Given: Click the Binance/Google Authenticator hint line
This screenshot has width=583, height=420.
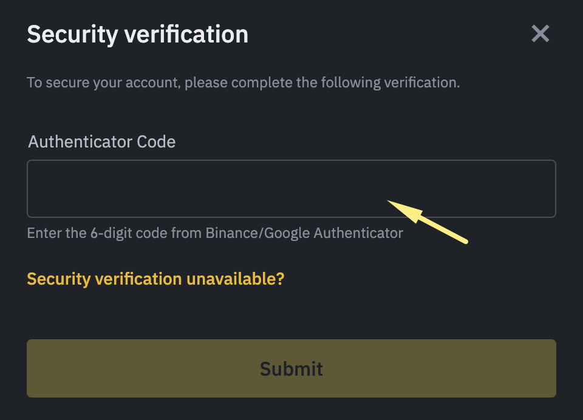Looking at the screenshot, I should (215, 233).
